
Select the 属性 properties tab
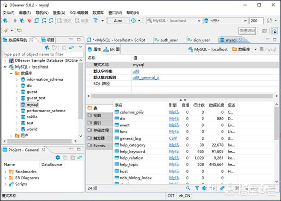pyautogui.click(x=94, y=49)
